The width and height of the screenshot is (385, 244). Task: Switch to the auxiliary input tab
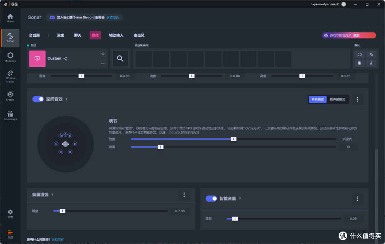[x=116, y=35]
